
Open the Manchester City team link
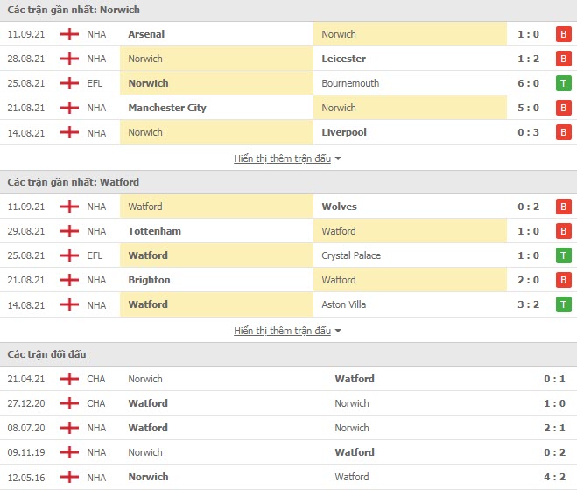(x=167, y=108)
